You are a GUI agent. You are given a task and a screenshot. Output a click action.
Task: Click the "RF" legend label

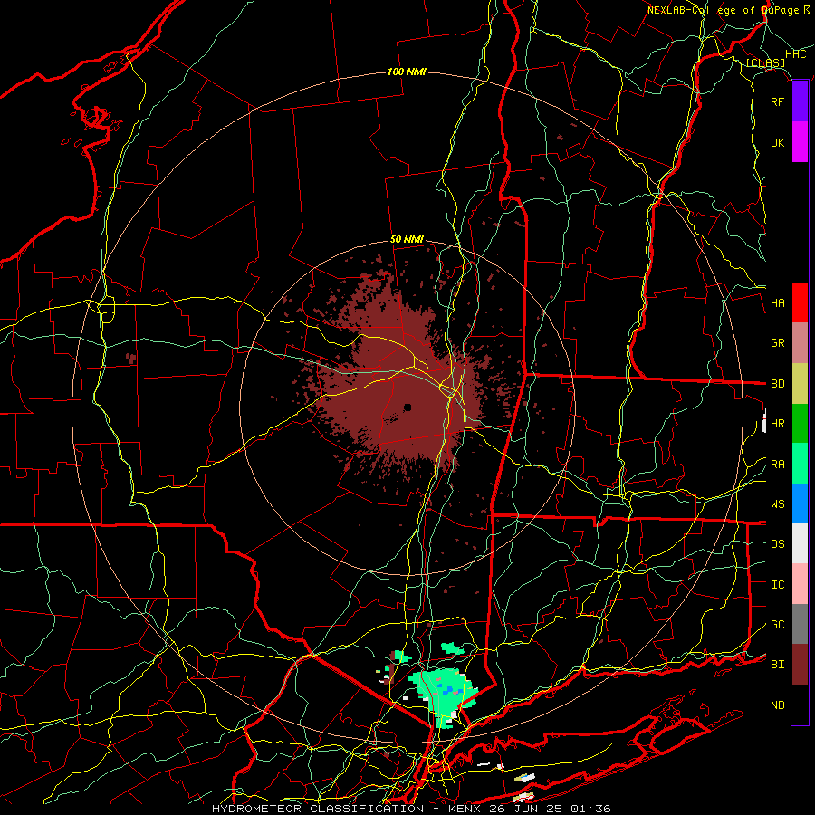[x=778, y=101]
